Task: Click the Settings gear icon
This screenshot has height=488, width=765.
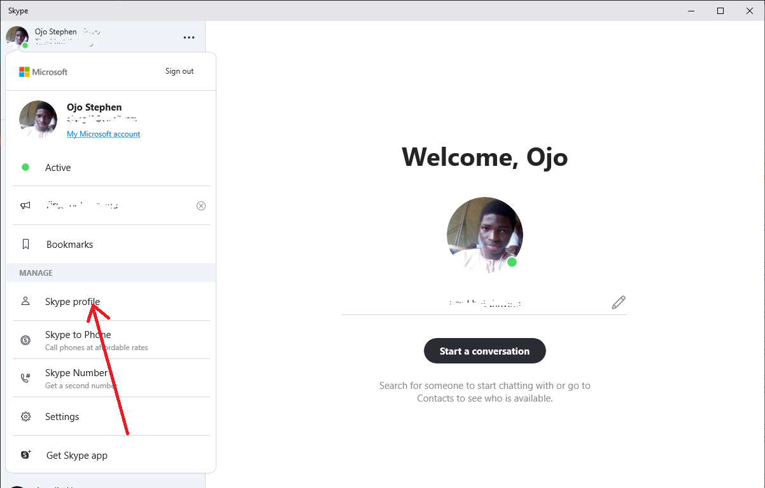Action: pos(25,417)
